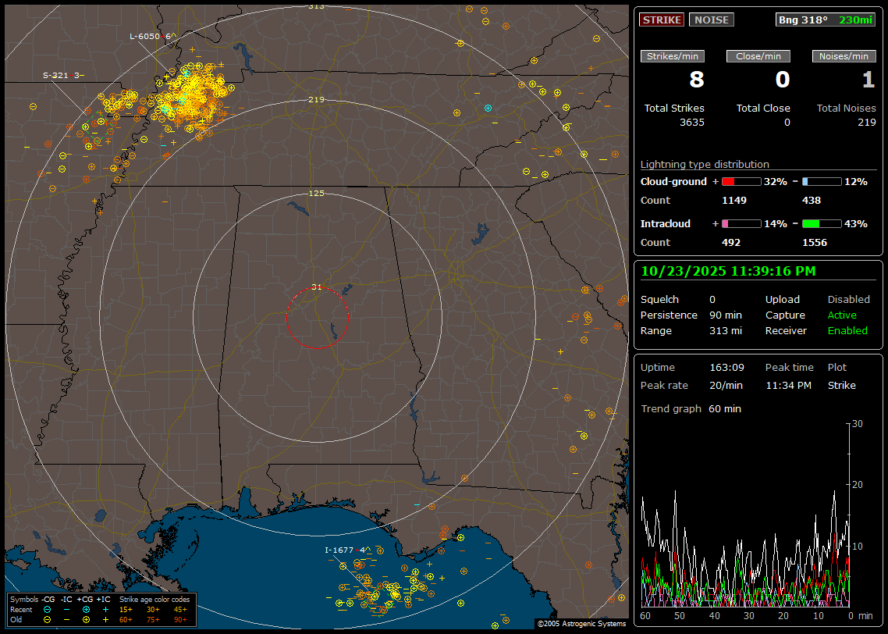Click the bearing and distance readout box

(x=826, y=20)
